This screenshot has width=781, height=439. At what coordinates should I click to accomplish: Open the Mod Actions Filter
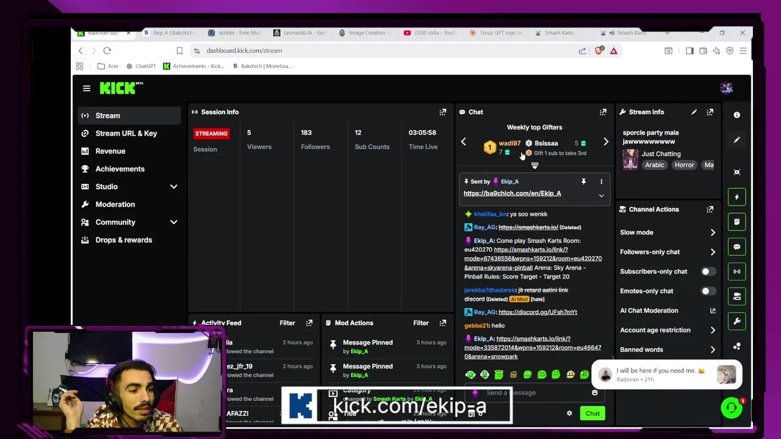(421, 323)
